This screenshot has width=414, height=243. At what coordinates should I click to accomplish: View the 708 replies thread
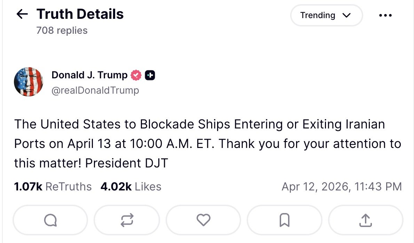[62, 31]
